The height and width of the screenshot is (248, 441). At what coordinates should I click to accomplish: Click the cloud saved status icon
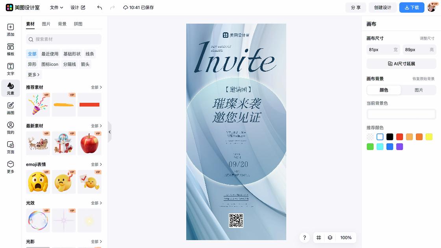(x=126, y=7)
